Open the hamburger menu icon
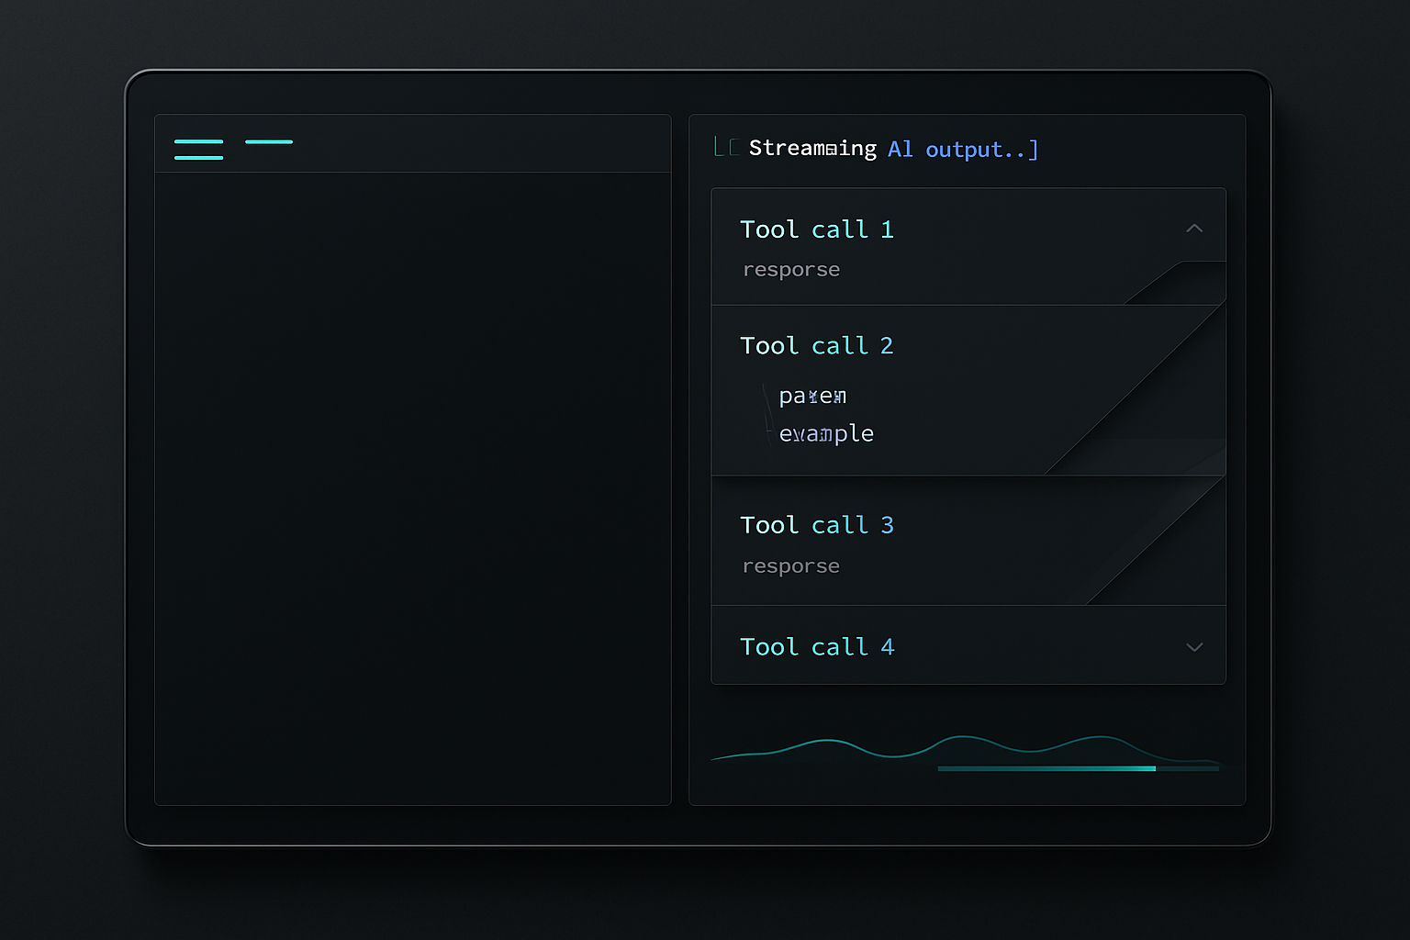The image size is (1410, 940). pos(198,150)
